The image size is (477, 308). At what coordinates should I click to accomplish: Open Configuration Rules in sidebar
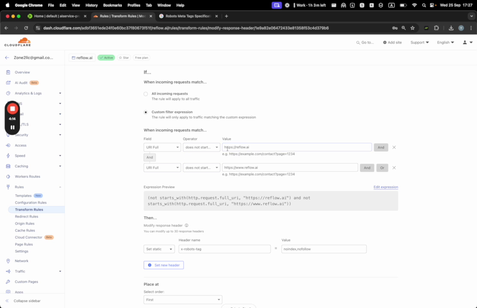31,202
